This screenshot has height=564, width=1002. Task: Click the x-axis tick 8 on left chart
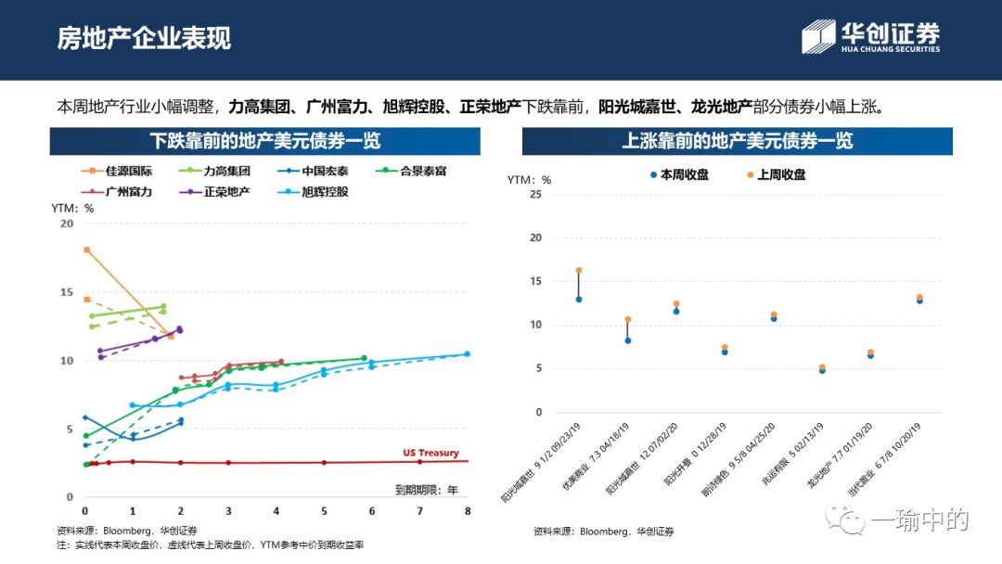[x=468, y=511]
